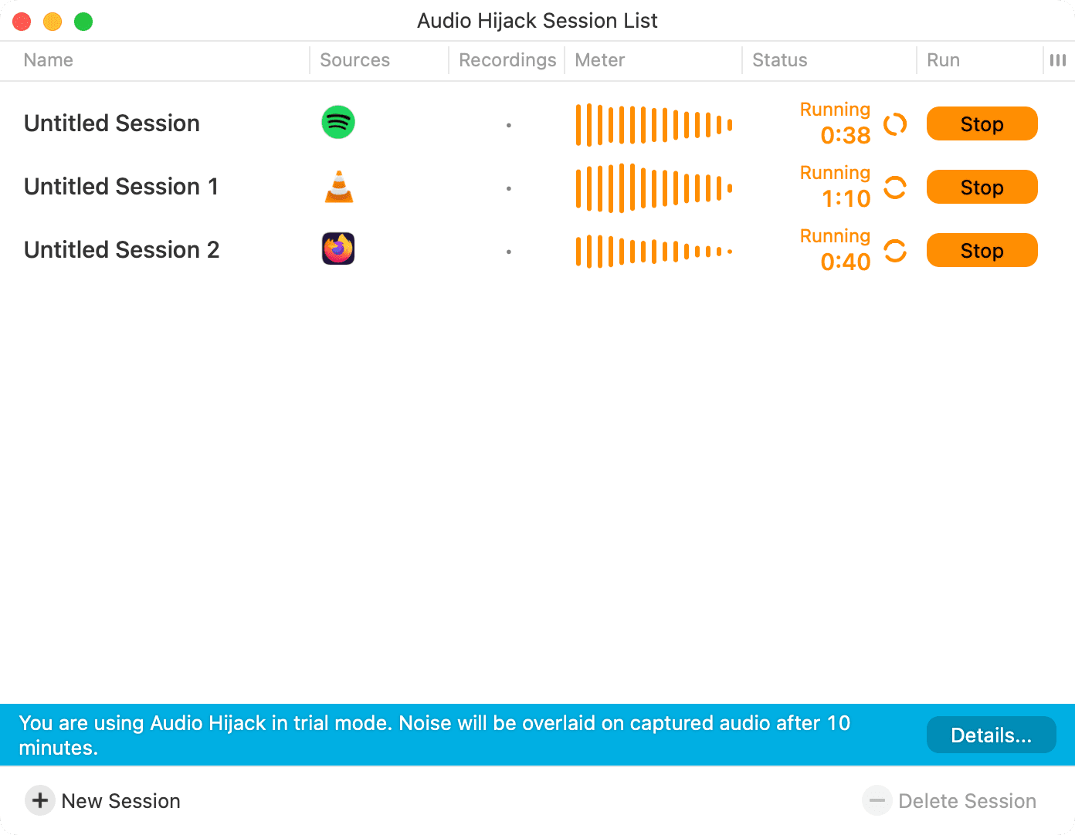Sort by the Status column header

[780, 60]
